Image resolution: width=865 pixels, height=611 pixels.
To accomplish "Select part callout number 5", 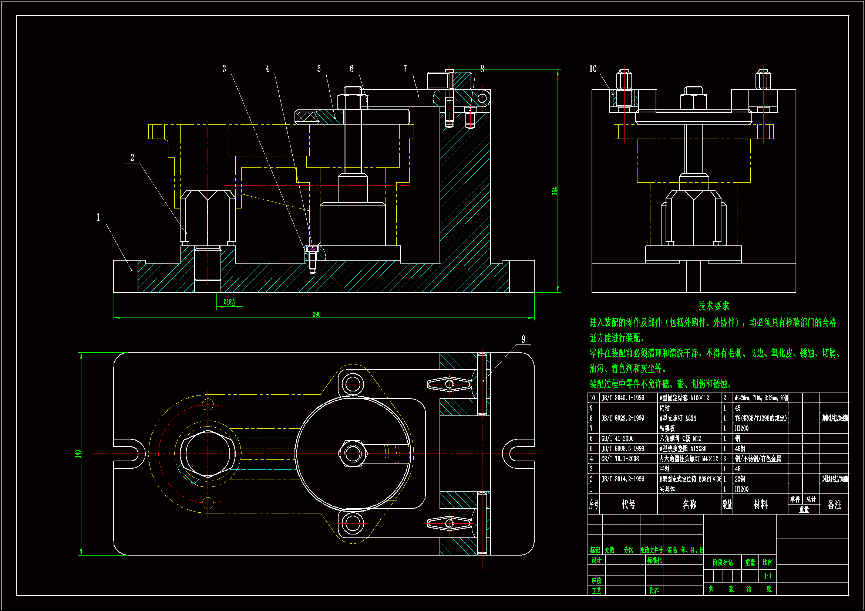I will [319, 68].
